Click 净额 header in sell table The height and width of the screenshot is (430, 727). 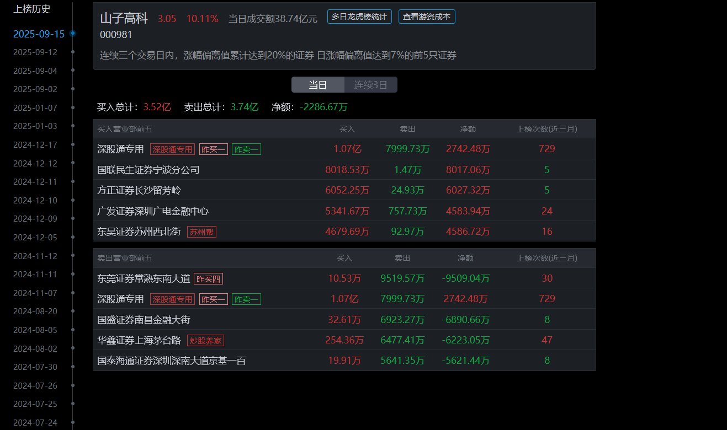click(466, 258)
